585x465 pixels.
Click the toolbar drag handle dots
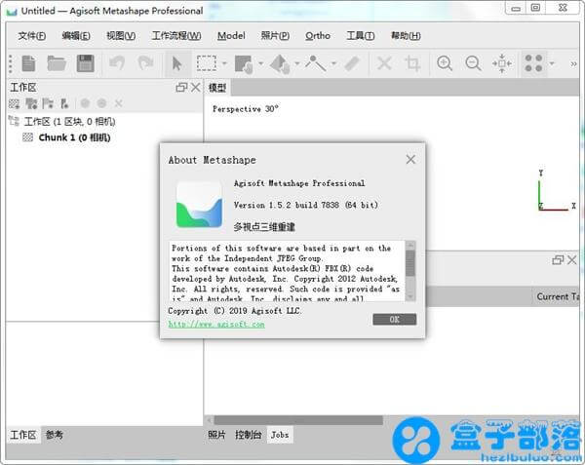(x=11, y=63)
